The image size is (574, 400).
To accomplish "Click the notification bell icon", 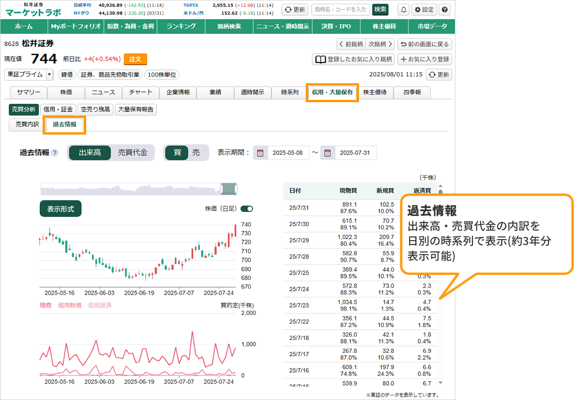I will (404, 10).
